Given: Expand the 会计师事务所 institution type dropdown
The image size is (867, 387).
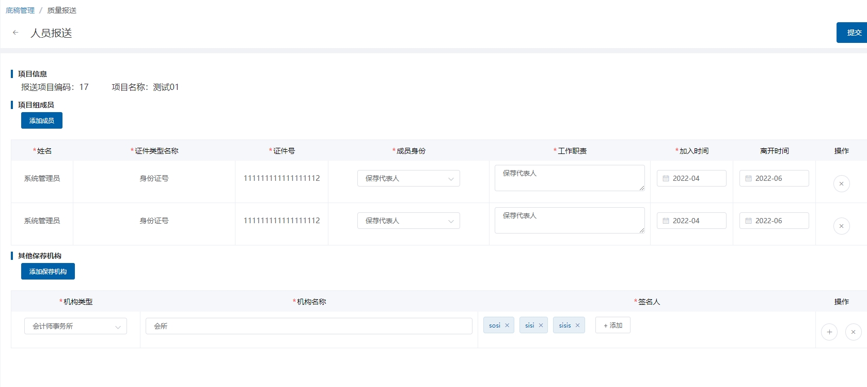Looking at the screenshot, I should pyautogui.click(x=75, y=326).
